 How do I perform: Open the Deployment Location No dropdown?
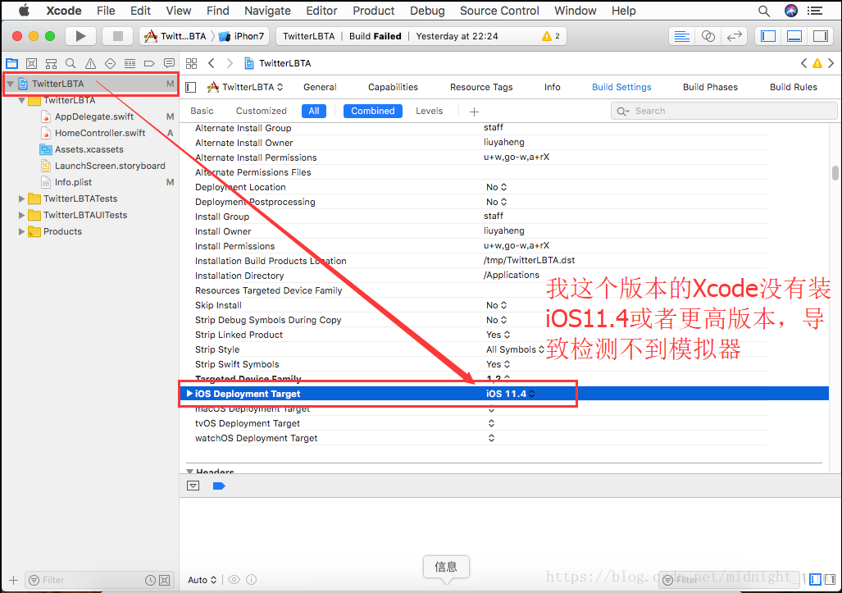click(496, 187)
